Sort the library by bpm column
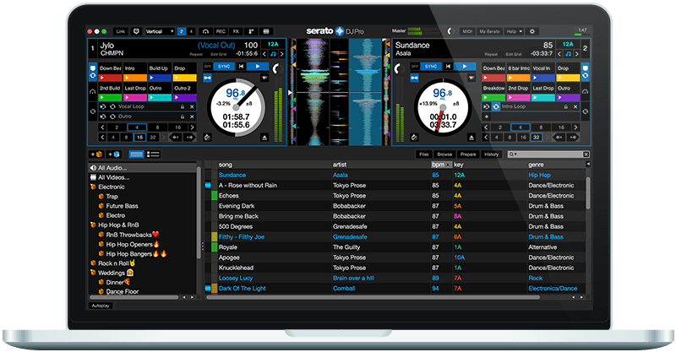Image resolution: width=676 pixels, height=352 pixels. (441, 165)
